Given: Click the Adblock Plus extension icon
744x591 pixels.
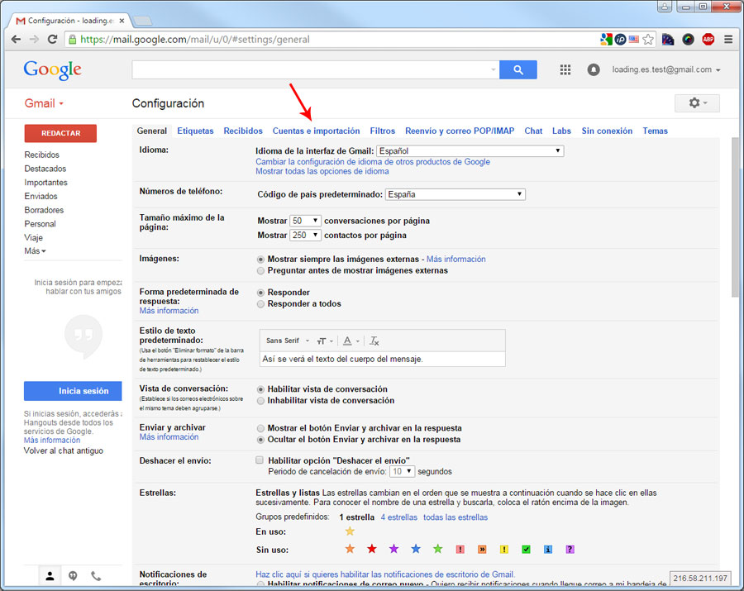Looking at the screenshot, I should [x=708, y=40].
